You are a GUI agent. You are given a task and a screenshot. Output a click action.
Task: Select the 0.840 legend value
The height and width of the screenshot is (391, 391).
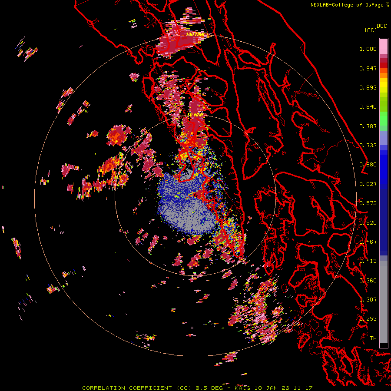click(x=368, y=107)
